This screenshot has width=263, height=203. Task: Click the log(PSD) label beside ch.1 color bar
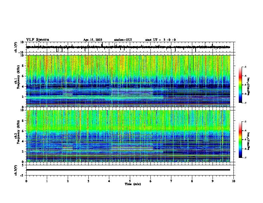(x=248, y=86)
